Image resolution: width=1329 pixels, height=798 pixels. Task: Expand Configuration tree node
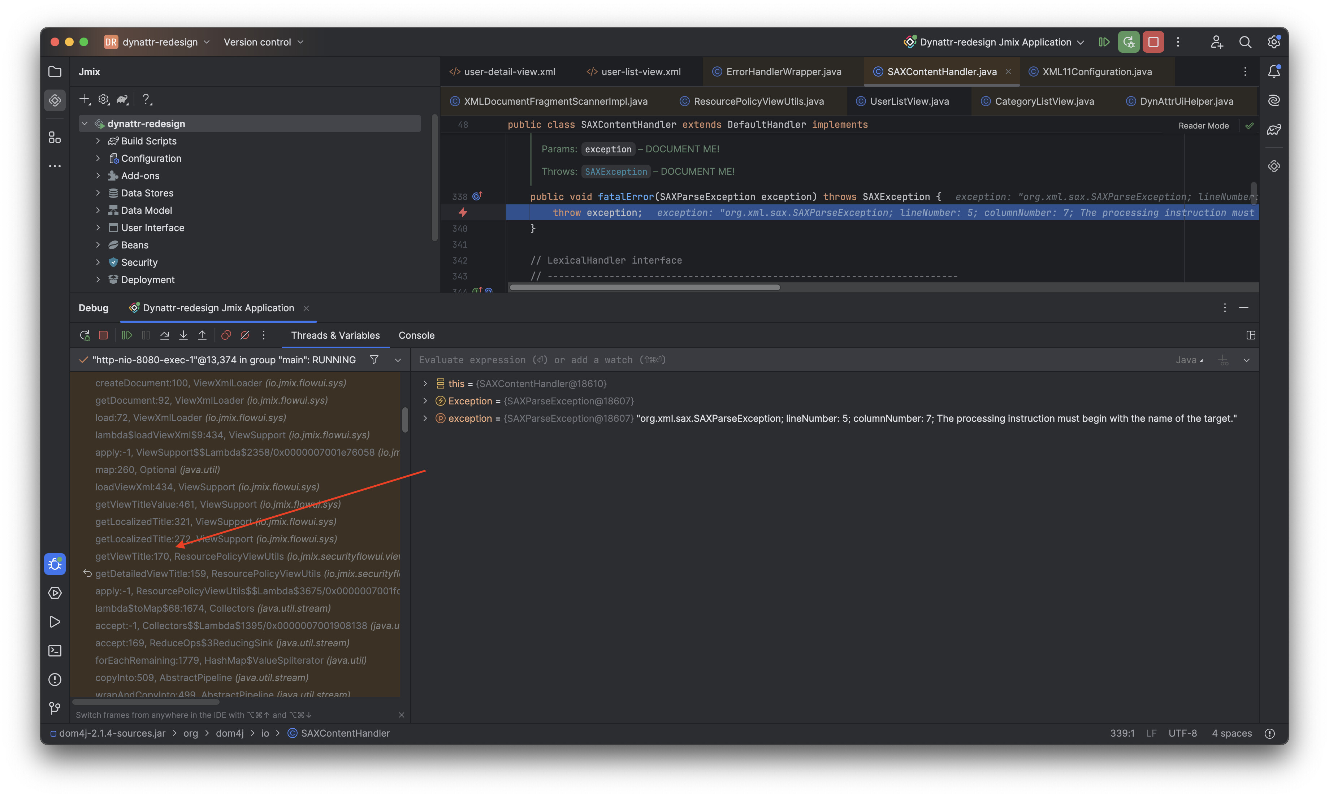point(98,158)
